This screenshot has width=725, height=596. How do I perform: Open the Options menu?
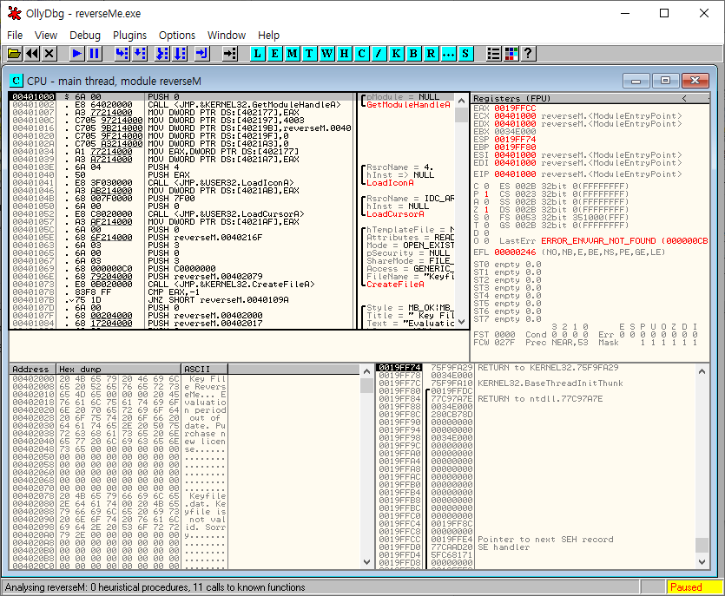(176, 35)
